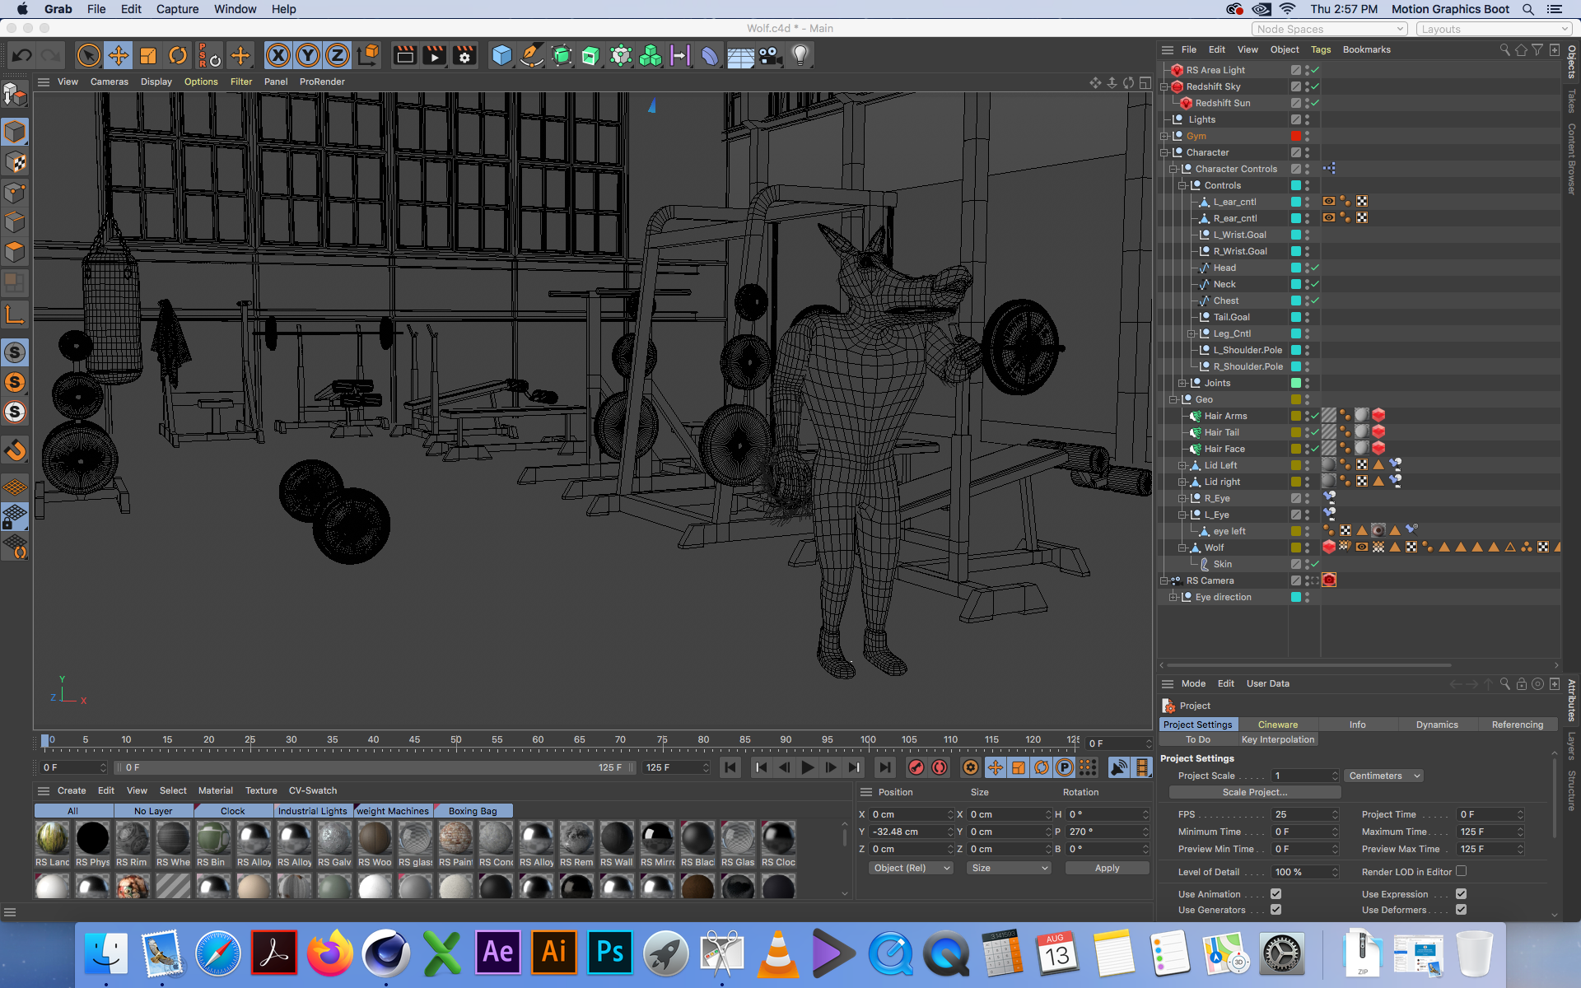Open the Centimeters unit dropdown
Viewport: 1581px width, 988px height.
click(x=1384, y=776)
